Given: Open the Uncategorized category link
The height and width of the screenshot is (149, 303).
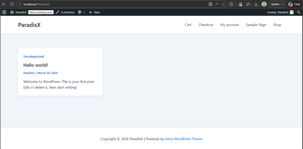Looking at the screenshot, I should [x=34, y=56].
